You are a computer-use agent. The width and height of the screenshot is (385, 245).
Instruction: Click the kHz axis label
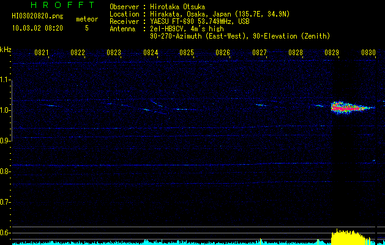click(x=6, y=50)
